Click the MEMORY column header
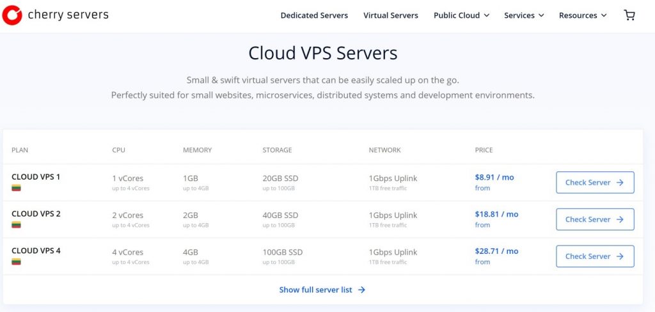Screen dimensions: 655x312 click(197, 150)
